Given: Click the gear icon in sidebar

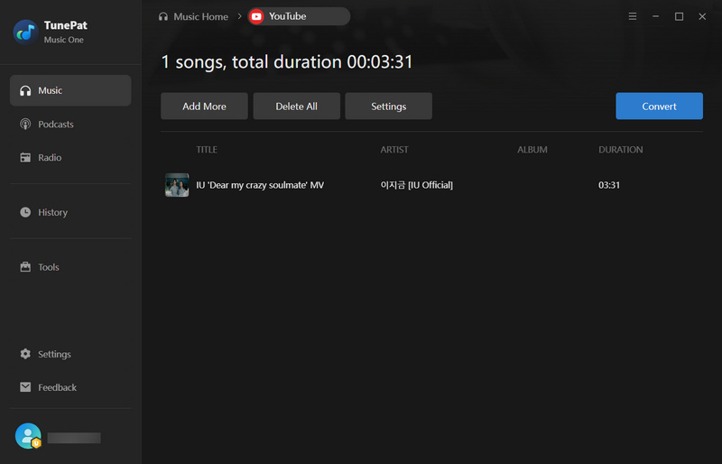Looking at the screenshot, I should click(x=25, y=353).
